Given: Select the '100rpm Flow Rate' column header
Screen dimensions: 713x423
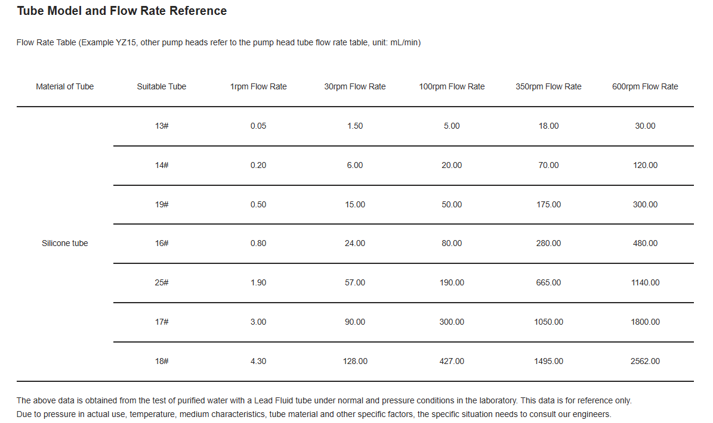Looking at the screenshot, I should coord(452,86).
